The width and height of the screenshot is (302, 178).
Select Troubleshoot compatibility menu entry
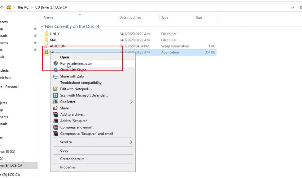[x=81, y=83]
